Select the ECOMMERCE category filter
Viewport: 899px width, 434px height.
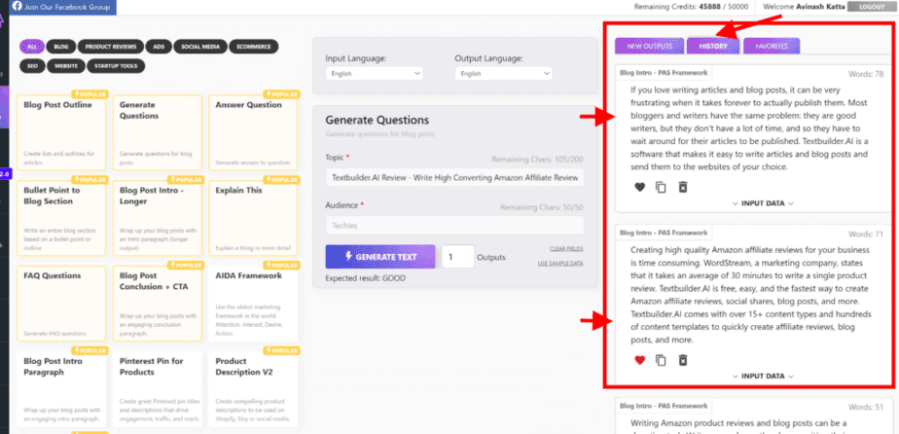click(253, 47)
